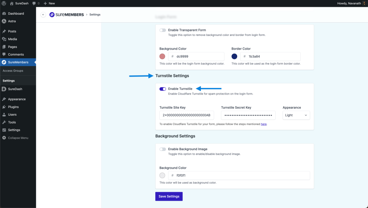Click the f0f0f1 background hex field
The width and height of the screenshot is (368, 208).
[x=239, y=175]
